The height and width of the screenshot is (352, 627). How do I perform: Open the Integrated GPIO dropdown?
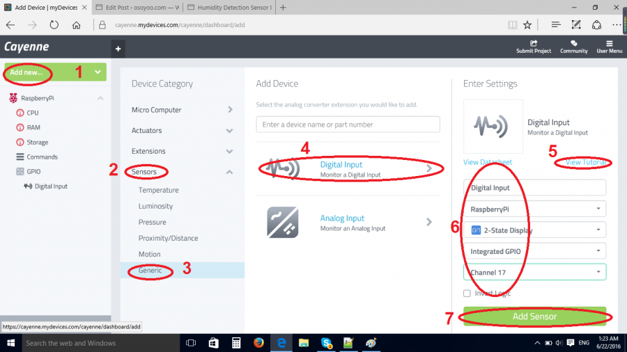pos(534,250)
